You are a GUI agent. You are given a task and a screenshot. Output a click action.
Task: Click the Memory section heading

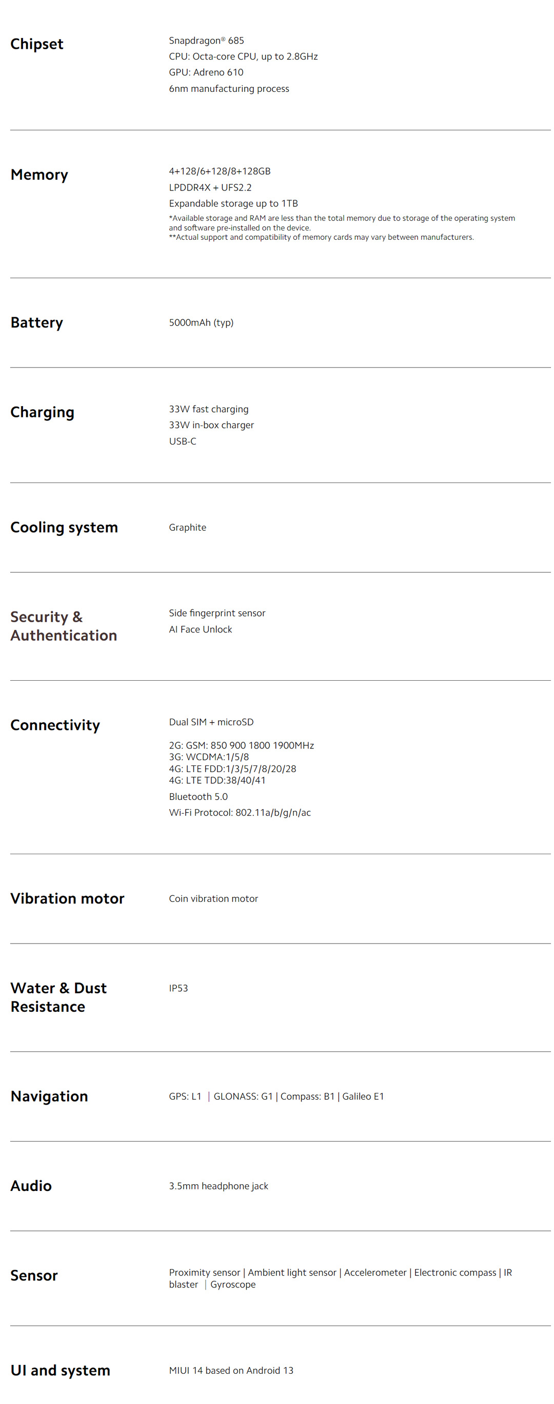(x=39, y=175)
